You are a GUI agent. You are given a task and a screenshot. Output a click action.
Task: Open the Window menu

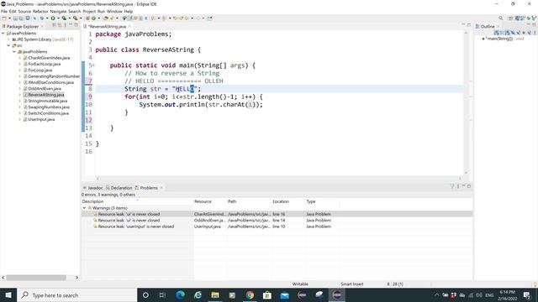[x=114, y=11]
